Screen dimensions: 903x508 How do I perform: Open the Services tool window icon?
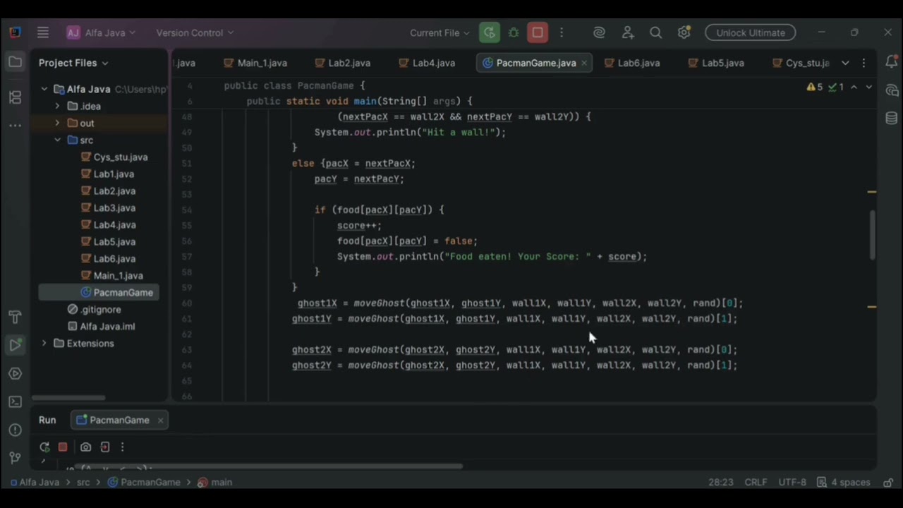coord(15,373)
